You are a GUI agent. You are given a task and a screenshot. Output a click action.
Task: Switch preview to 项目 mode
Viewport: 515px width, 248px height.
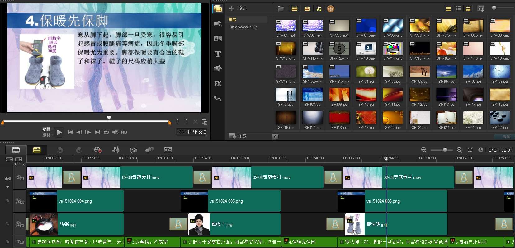tap(46, 129)
